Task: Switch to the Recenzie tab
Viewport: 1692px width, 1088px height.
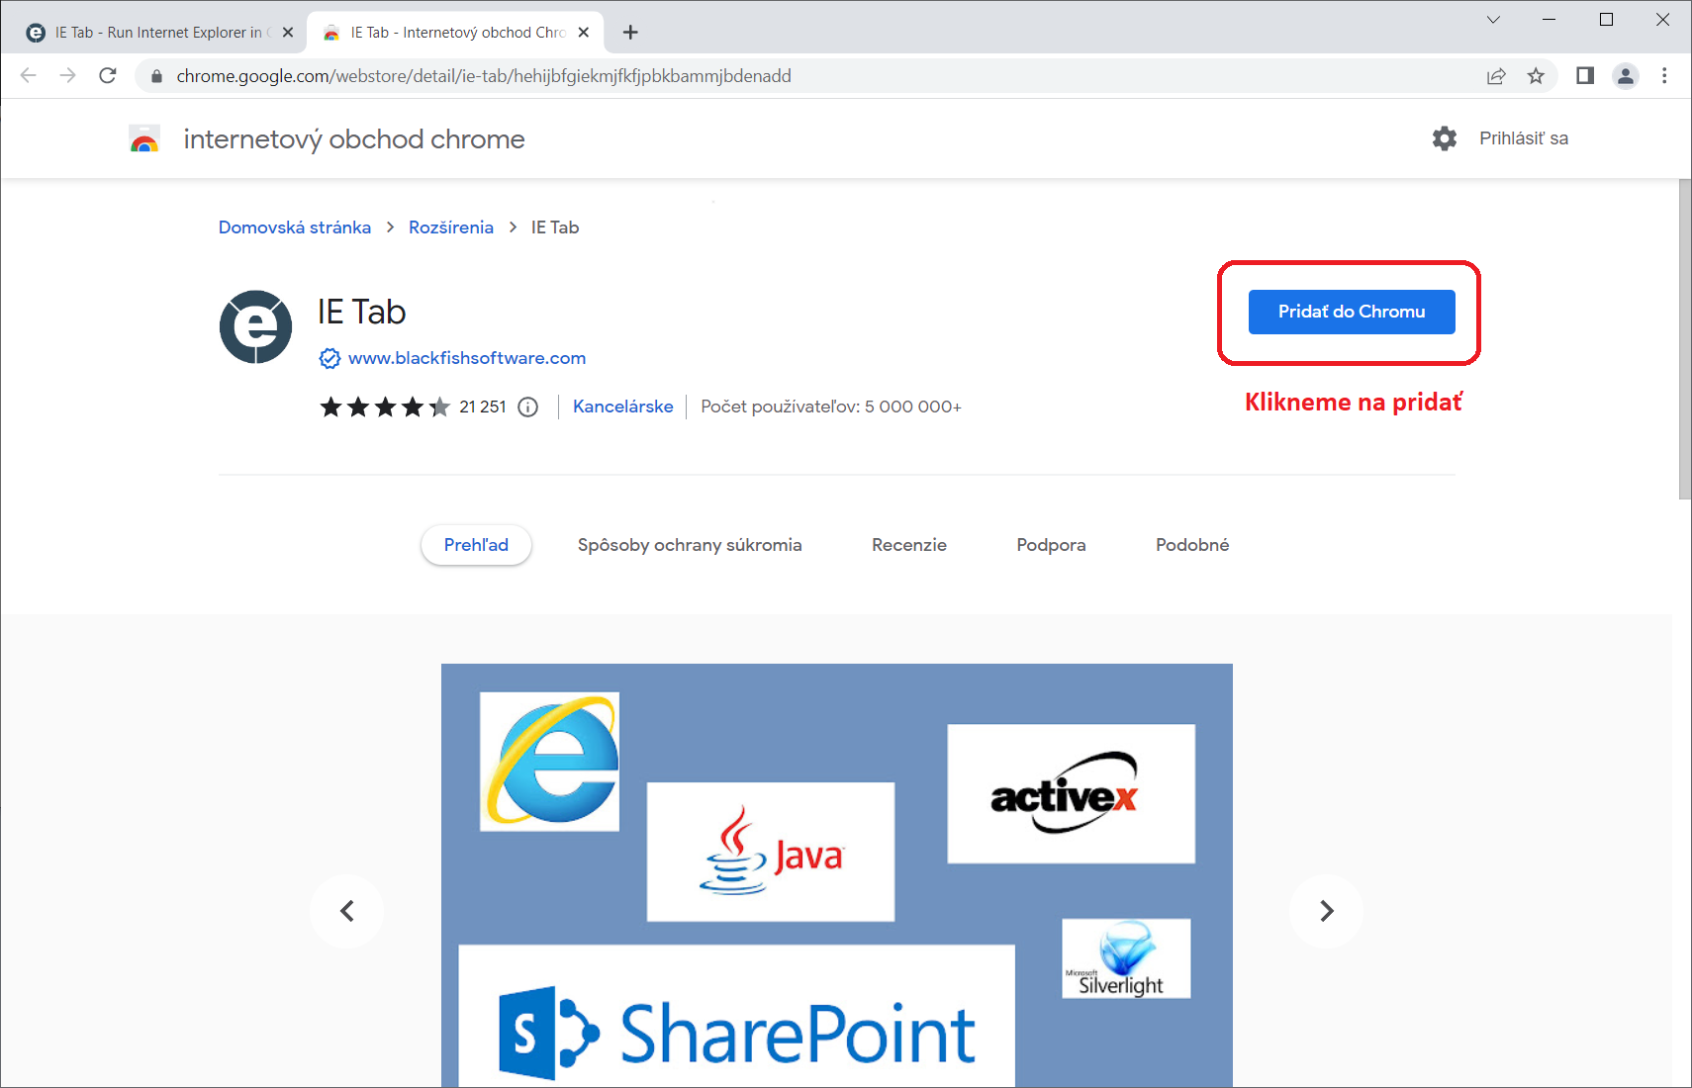Action: pos(909,545)
